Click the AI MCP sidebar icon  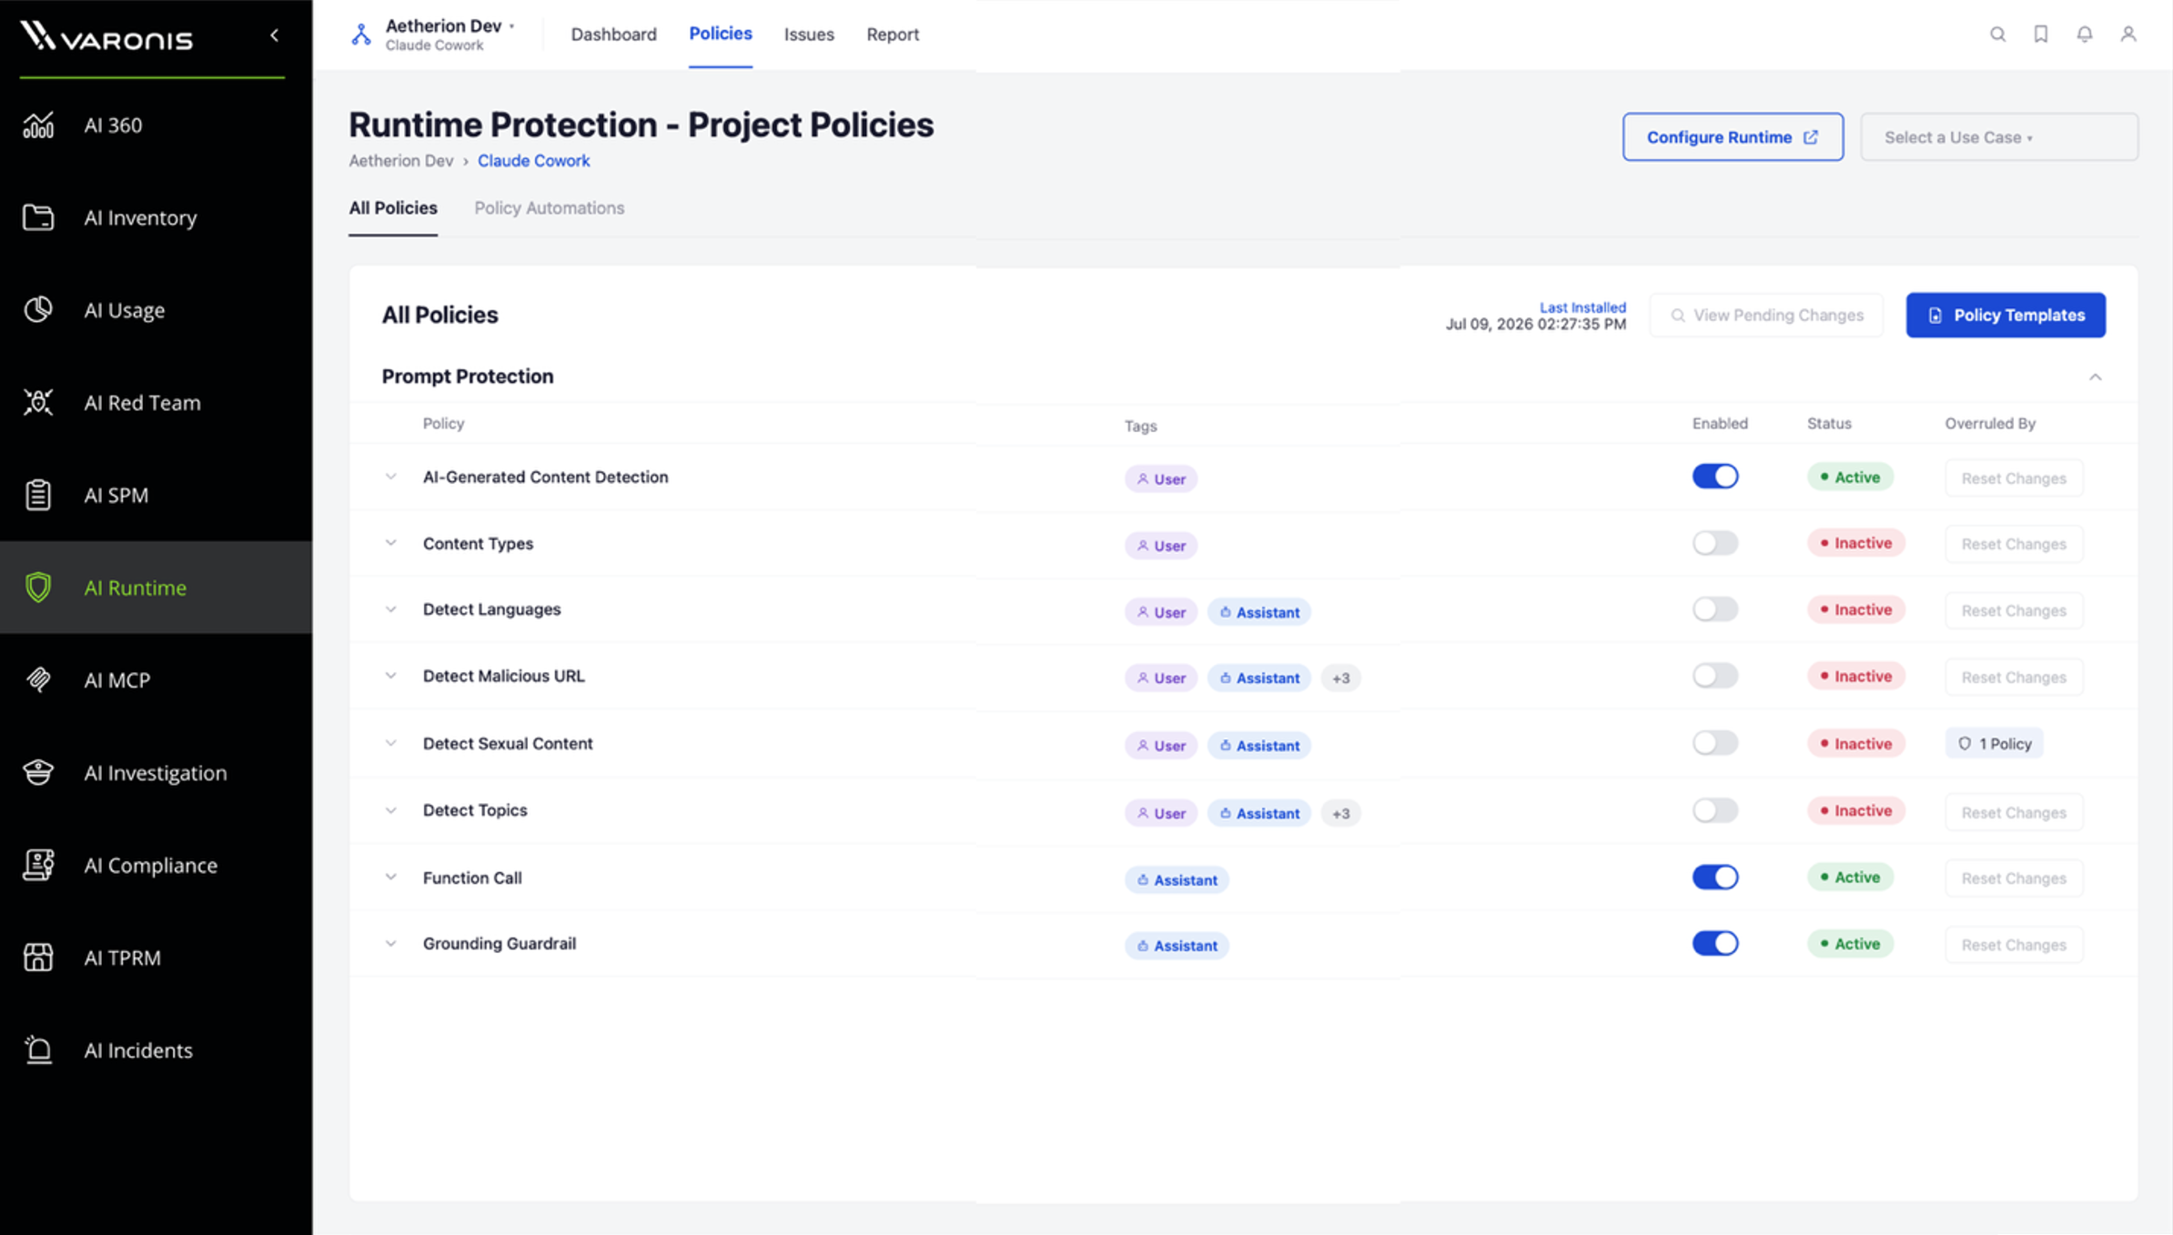pyautogui.click(x=38, y=679)
